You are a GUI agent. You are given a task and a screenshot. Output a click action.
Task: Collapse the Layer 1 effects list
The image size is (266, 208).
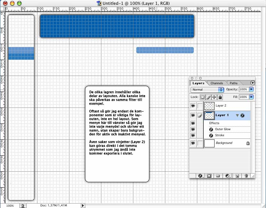[237, 115]
